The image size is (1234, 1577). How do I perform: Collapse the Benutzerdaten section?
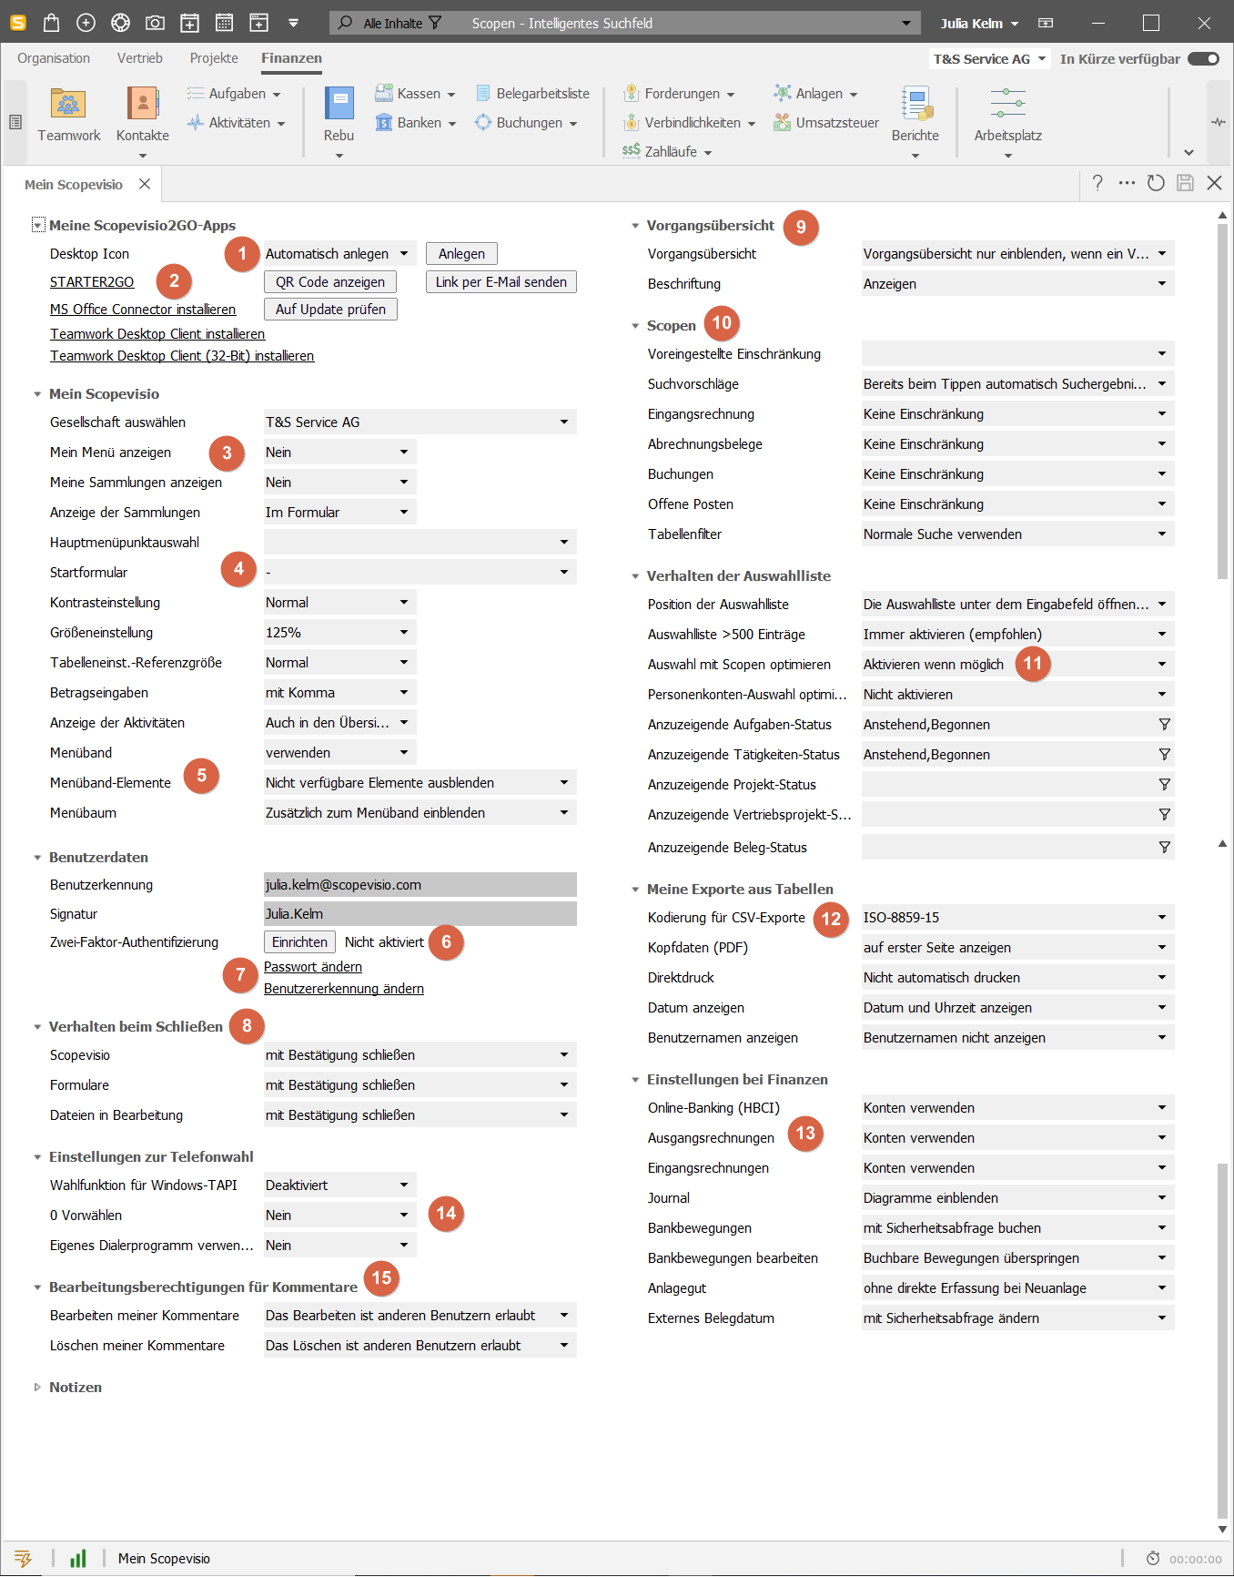click(x=37, y=858)
